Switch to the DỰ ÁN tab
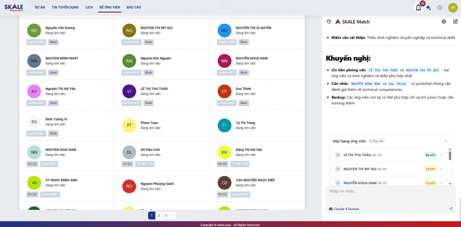Screen dimensions: 461x227 click(x=40, y=8)
